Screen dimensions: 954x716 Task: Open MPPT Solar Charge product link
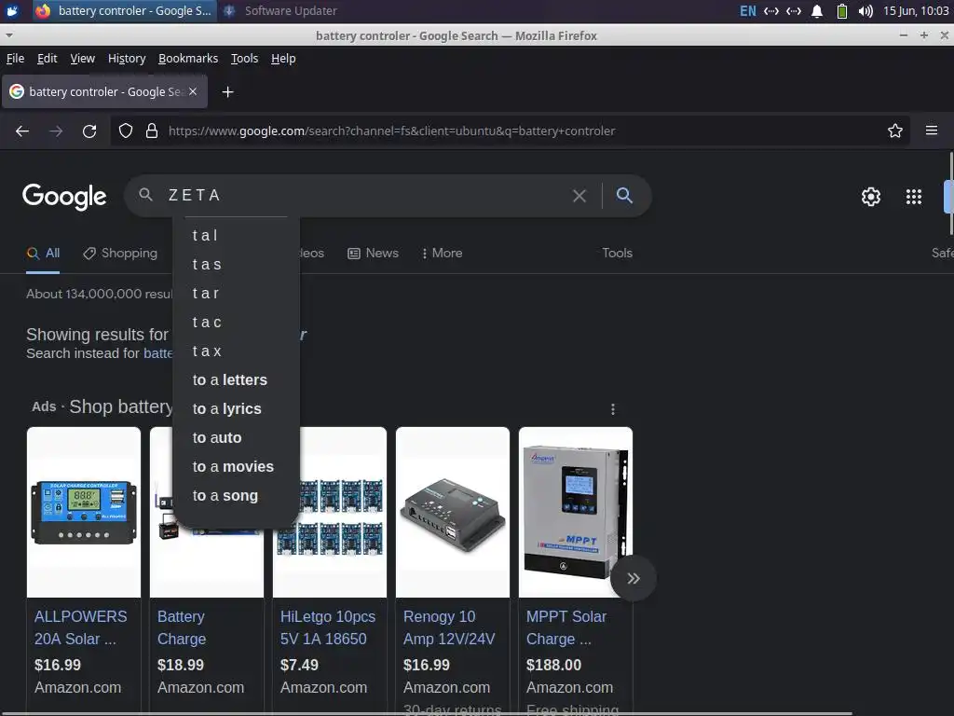click(x=566, y=627)
